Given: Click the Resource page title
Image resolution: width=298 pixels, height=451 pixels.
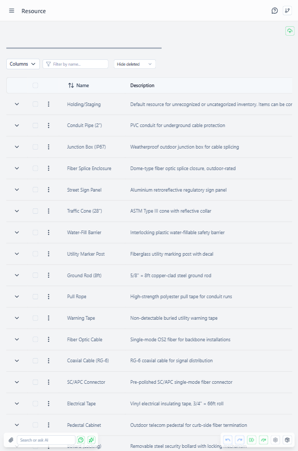Looking at the screenshot, I should [34, 11].
